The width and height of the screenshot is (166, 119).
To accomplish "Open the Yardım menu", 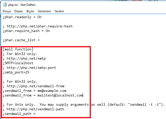I will pyautogui.click(x=59, y=11).
